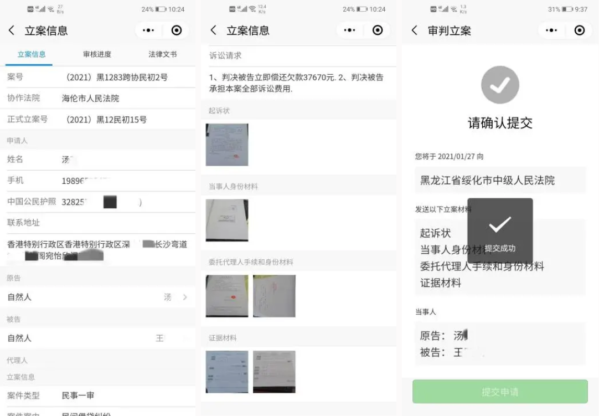Open the 被告 自然人 王 row
Viewport: 599px width, 416px height.
(98, 338)
